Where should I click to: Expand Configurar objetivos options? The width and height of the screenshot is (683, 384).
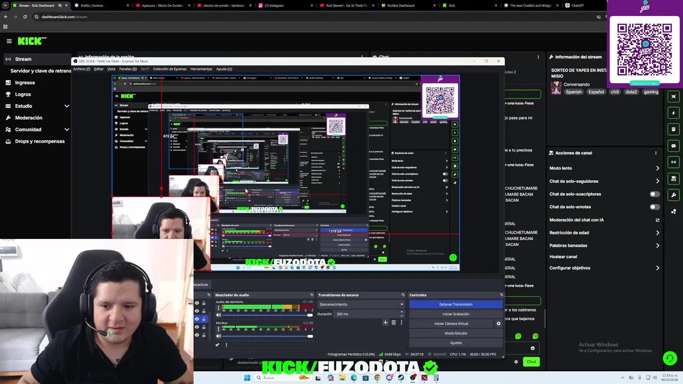click(x=657, y=268)
